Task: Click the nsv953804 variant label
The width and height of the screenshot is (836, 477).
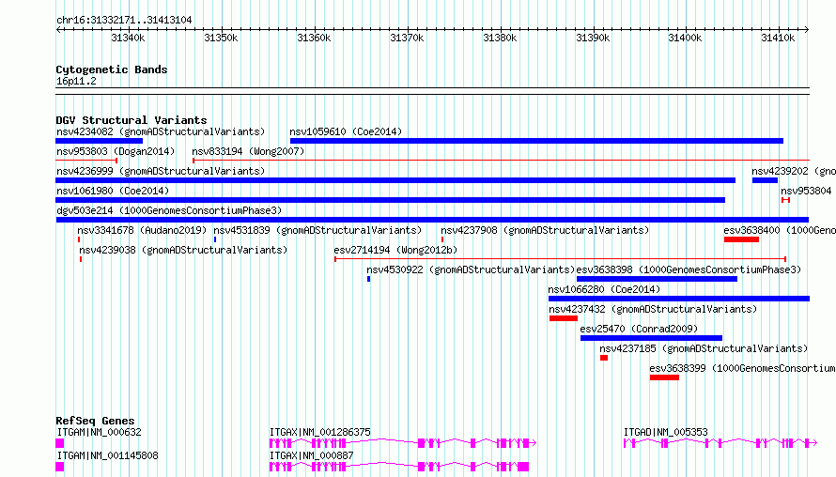Action: click(806, 192)
